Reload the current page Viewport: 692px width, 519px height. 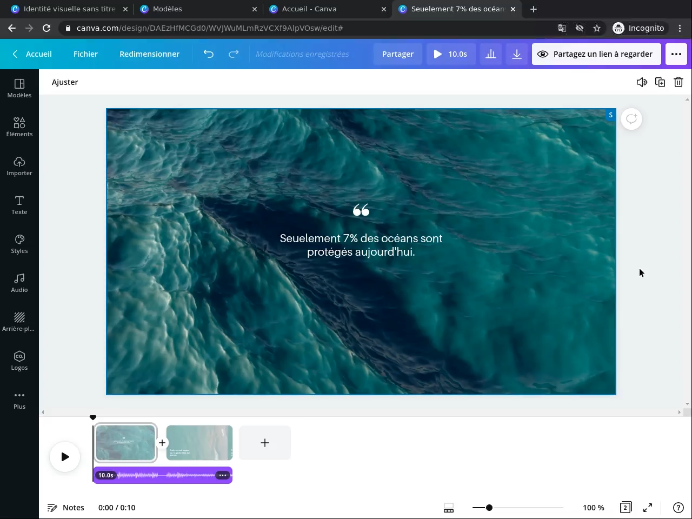[46, 28]
